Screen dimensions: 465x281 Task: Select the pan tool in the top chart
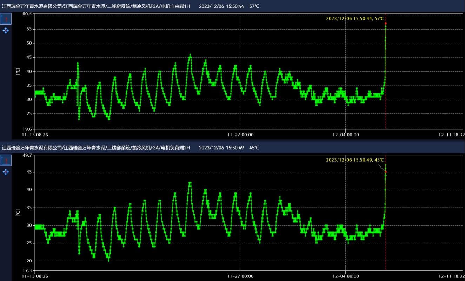click(6, 31)
